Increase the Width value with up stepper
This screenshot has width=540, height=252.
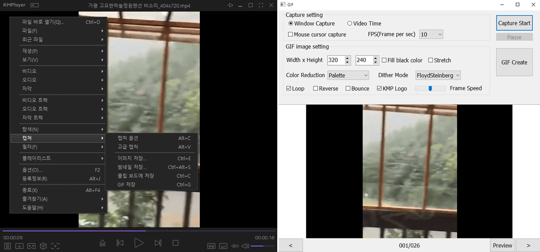[347, 58]
